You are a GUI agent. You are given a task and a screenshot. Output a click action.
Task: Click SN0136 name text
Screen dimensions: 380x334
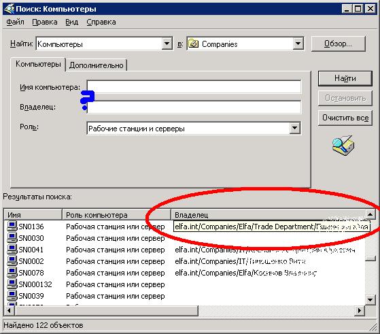pos(31,227)
